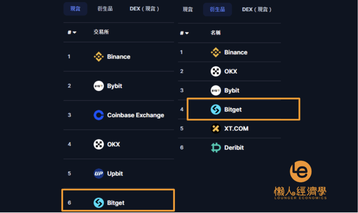Image resolution: width=358 pixels, height=213 pixels.
Task: Open the Bybit link in the derivatives list
Action: click(232, 90)
